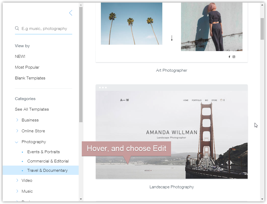The height and width of the screenshot is (204, 267).
Task: Expand the Business category chevron
Action: point(17,120)
